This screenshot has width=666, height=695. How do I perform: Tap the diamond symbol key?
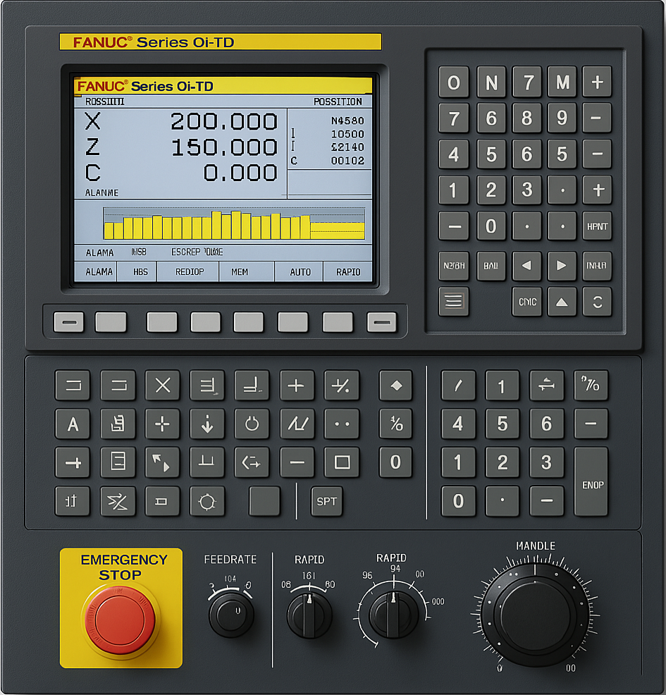pos(395,385)
